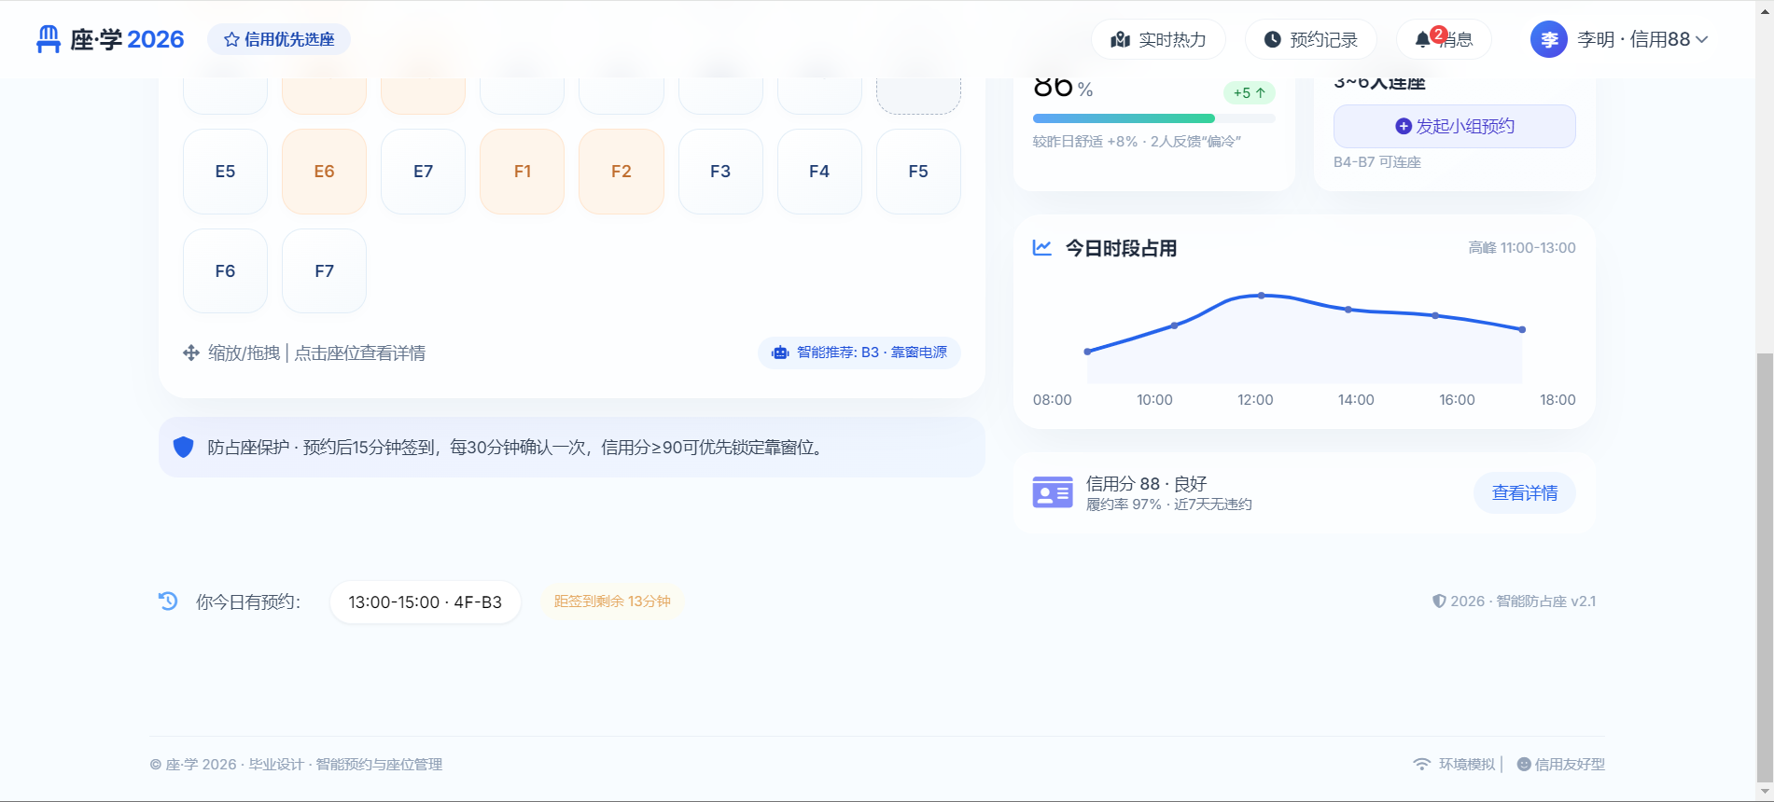The height and width of the screenshot is (802, 1774).
Task: Click the 信用友好型 smiley icon
Action: click(x=1524, y=764)
